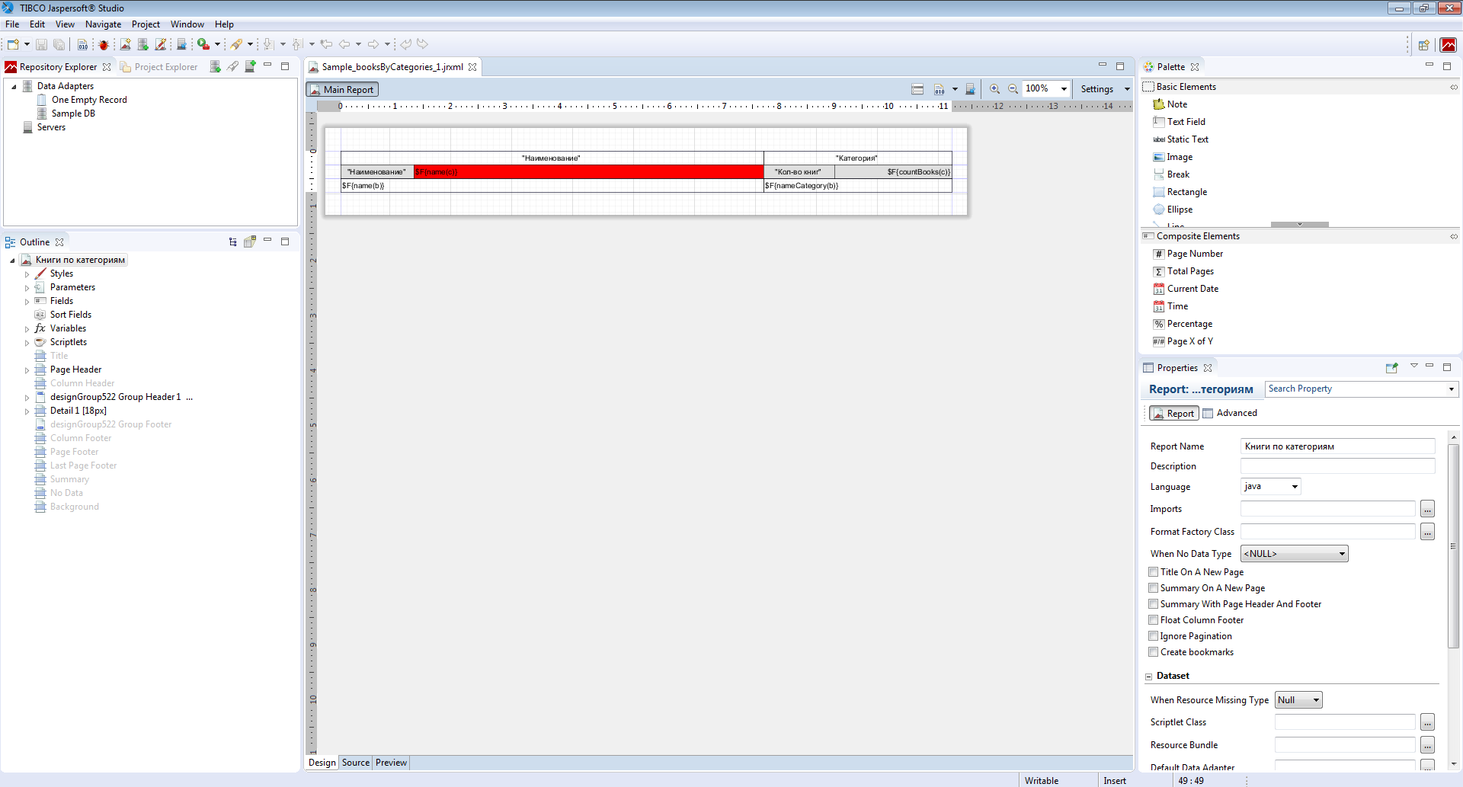Select the Ellipse palette element

tap(1180, 210)
